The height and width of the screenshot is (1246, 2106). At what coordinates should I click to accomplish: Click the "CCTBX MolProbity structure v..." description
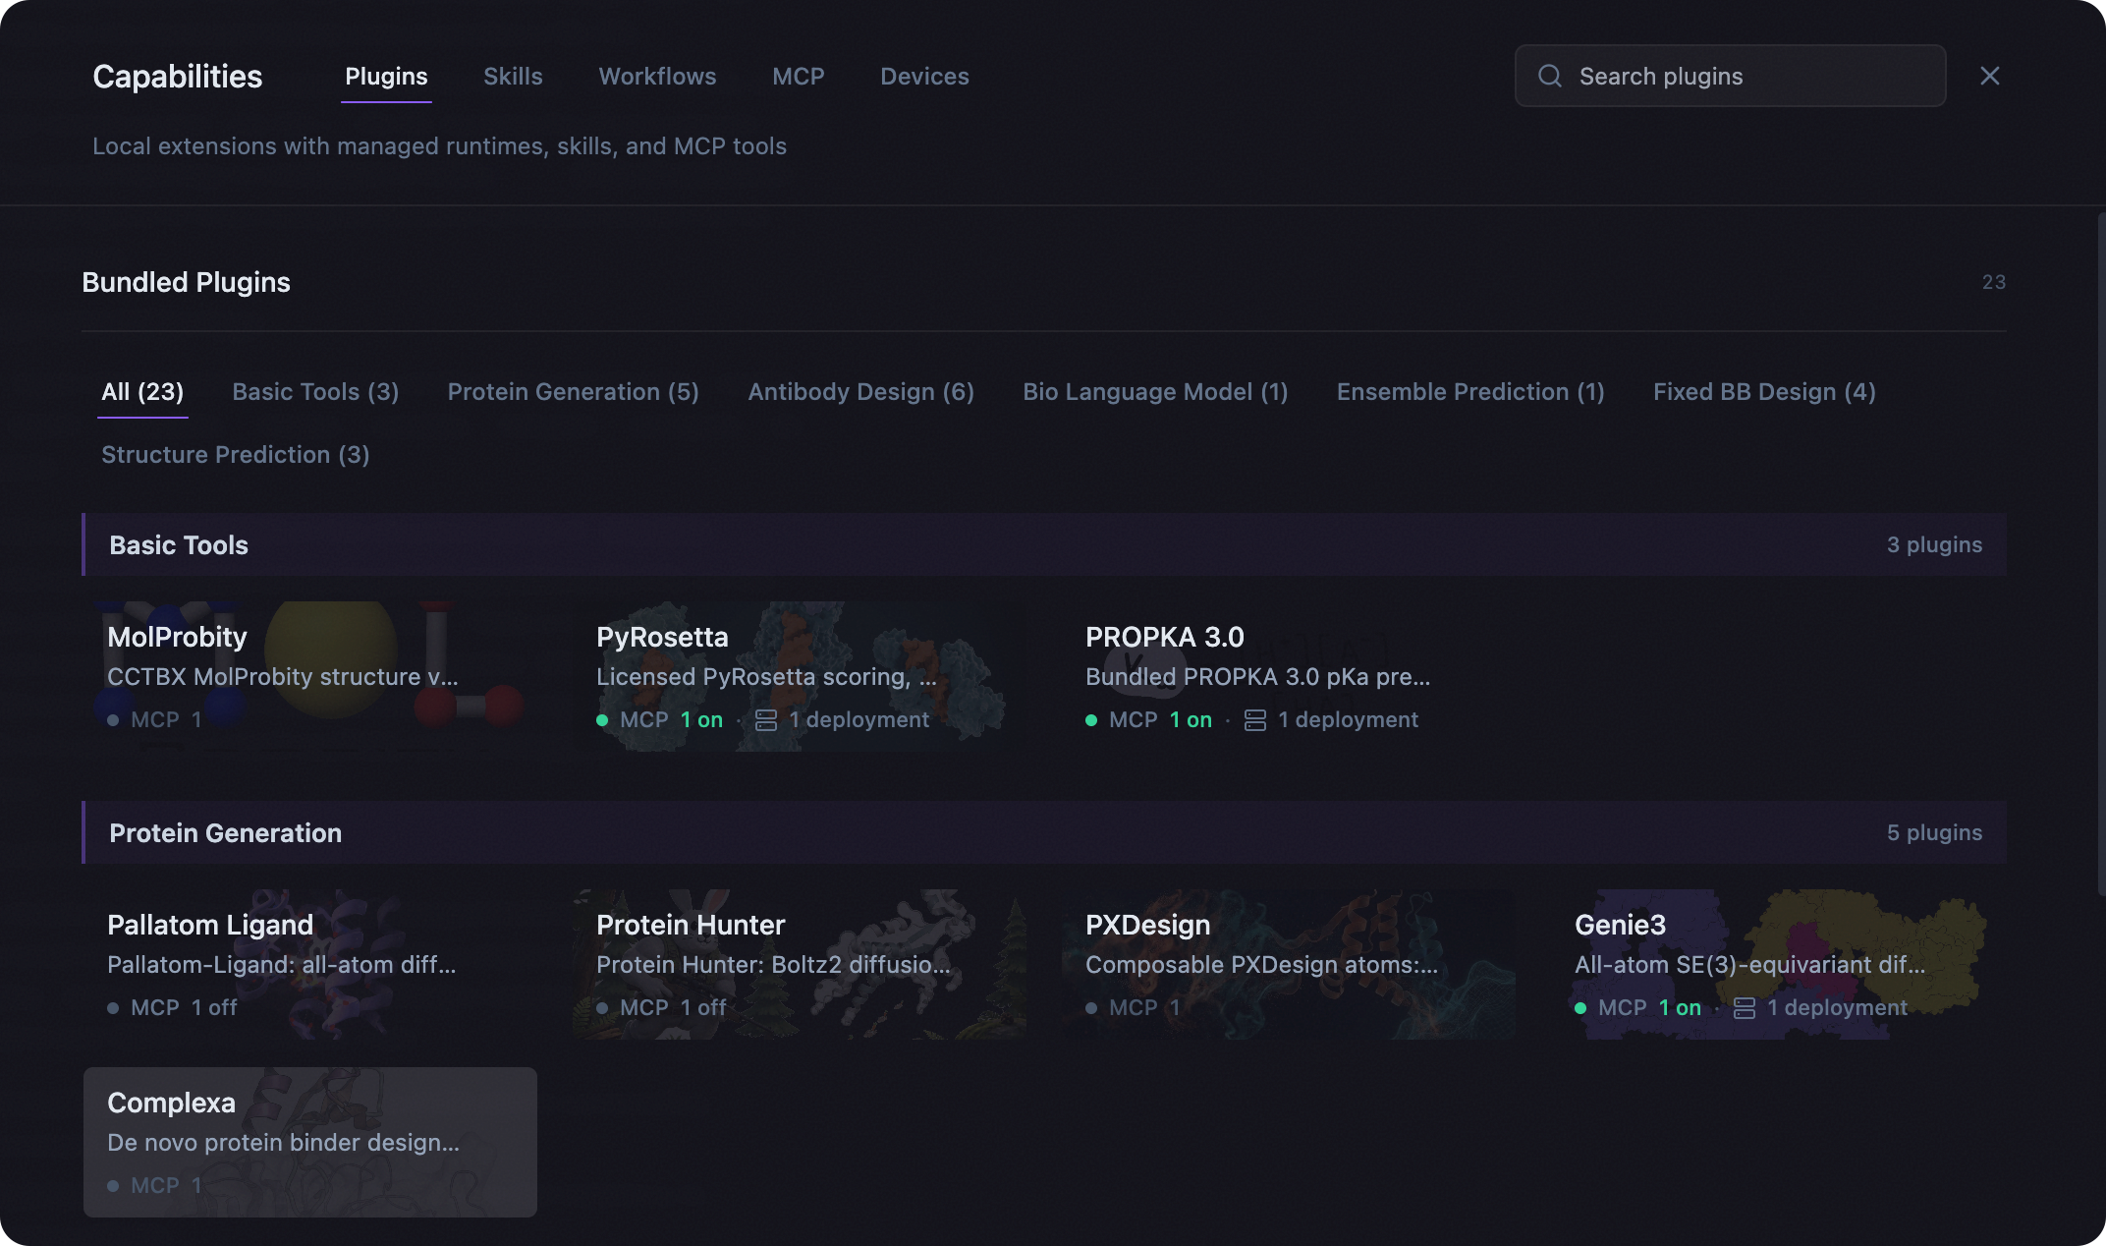pos(283,677)
